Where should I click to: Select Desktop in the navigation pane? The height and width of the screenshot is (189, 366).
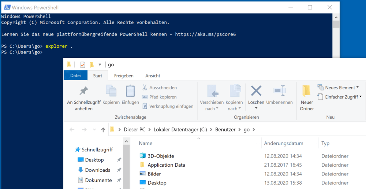90,160
